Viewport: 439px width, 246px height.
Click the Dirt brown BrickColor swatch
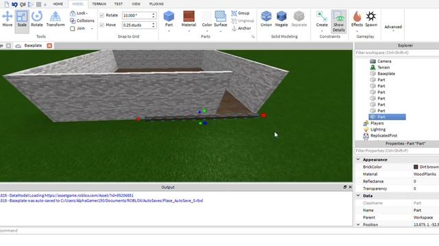coord(416,167)
